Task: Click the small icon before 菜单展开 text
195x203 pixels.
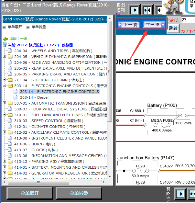Action: pyautogui.click(x=4, y=27)
